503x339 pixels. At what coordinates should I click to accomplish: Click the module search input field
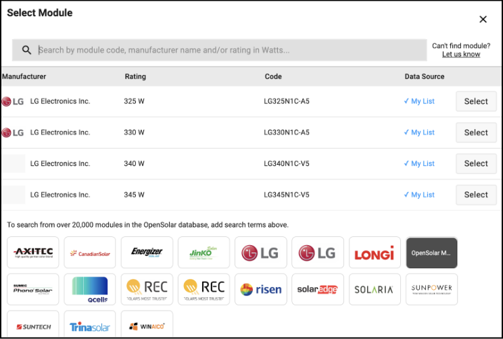click(220, 50)
